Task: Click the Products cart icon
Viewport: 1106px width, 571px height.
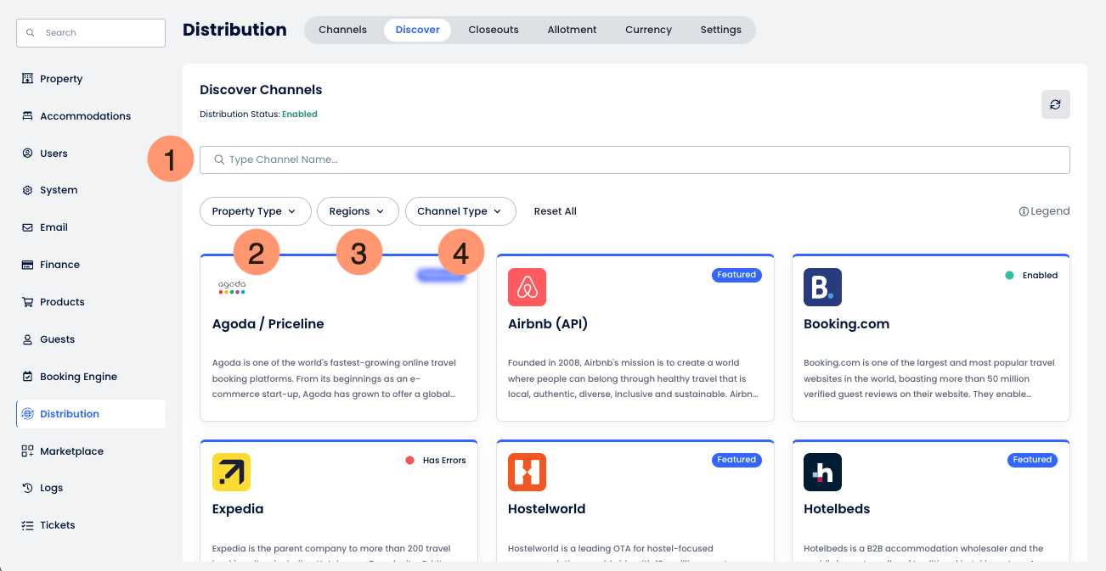Action: coord(27,302)
